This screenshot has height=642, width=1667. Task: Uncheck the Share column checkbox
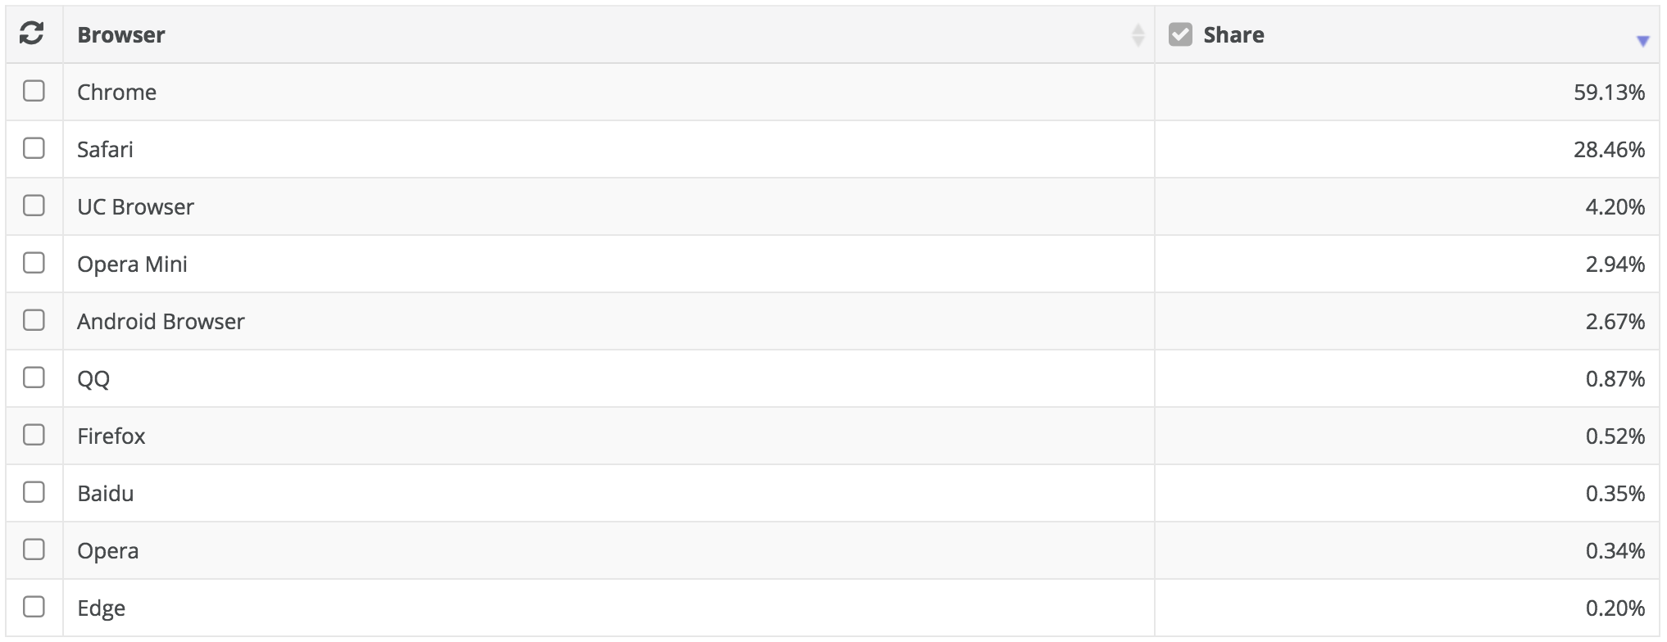1180,34
